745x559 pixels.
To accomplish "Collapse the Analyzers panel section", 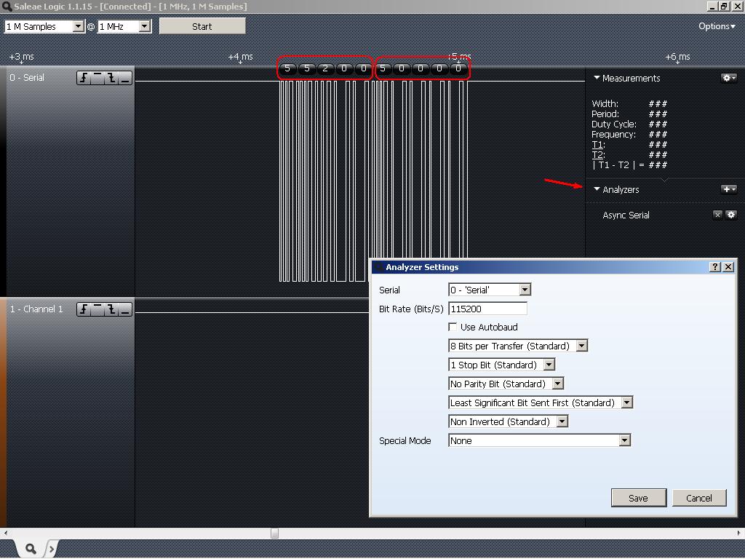I will (597, 189).
